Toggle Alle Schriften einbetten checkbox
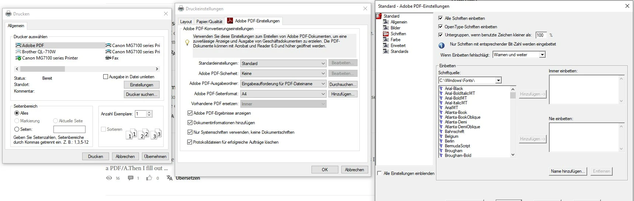The height and width of the screenshot is (201, 634). [x=440, y=18]
